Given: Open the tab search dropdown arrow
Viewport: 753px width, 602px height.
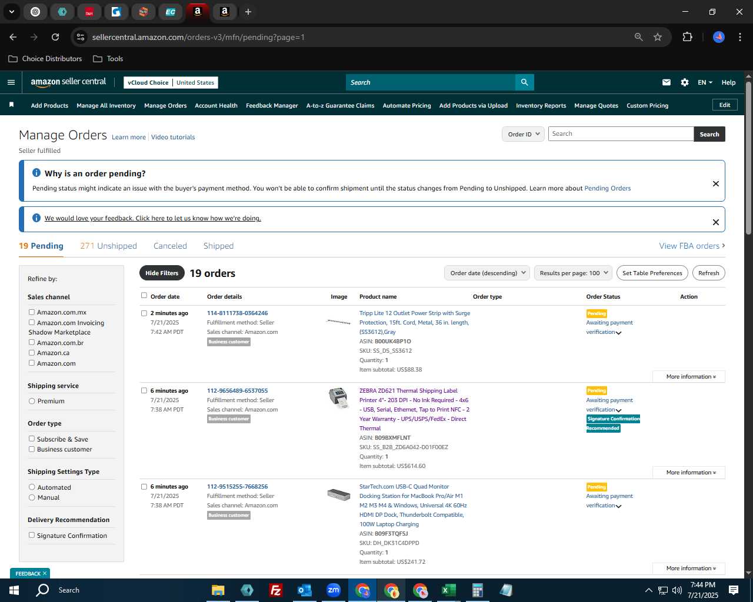Looking at the screenshot, I should tap(11, 12).
